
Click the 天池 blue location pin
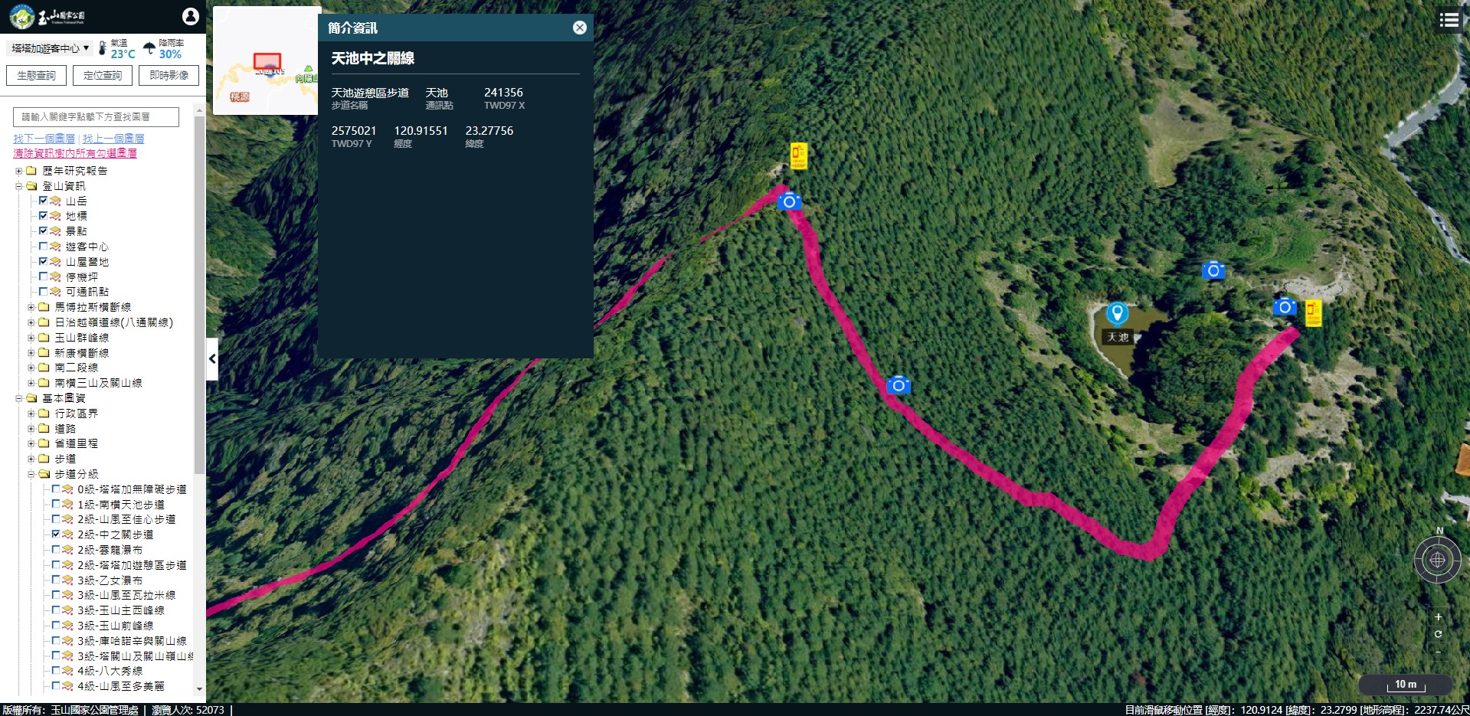(x=1117, y=314)
